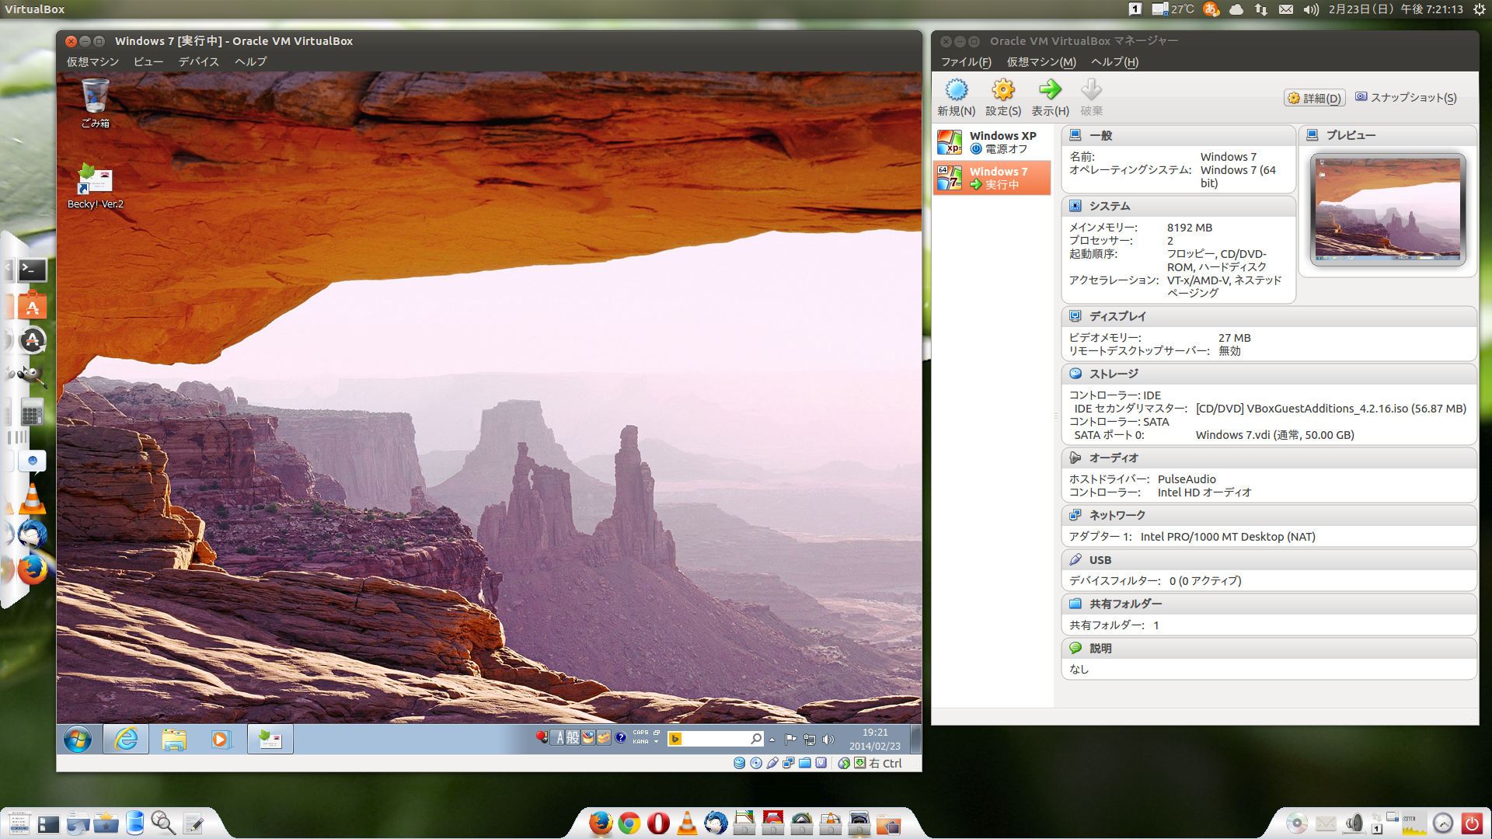Click the Action Center flag tray icon
1492x839 pixels.
(x=791, y=740)
